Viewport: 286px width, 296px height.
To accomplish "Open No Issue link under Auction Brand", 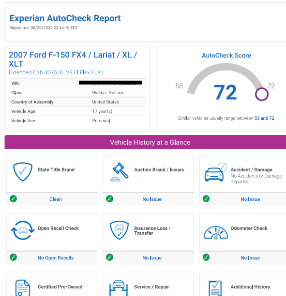I will point(152,199).
